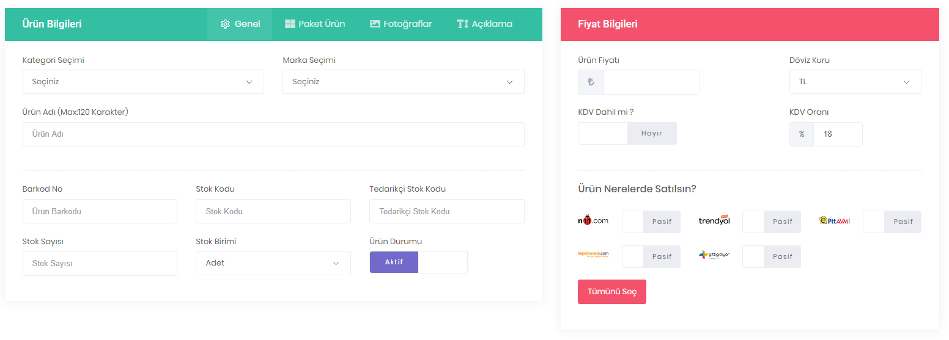Click the Hepsiburada marketplace logo
Viewport: 949px width, 340px height.
593,255
